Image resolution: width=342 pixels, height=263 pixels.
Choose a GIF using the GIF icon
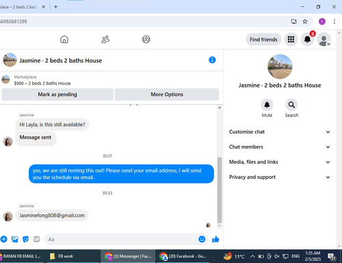coord(36,239)
